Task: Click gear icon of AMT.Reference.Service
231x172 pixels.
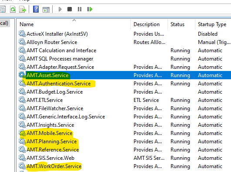Action: point(22,149)
